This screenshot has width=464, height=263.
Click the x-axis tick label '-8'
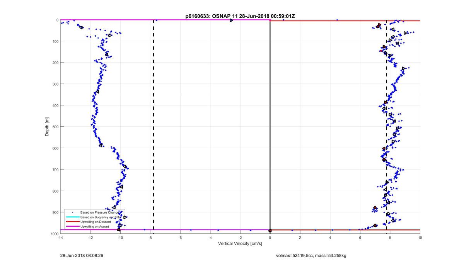150,238
